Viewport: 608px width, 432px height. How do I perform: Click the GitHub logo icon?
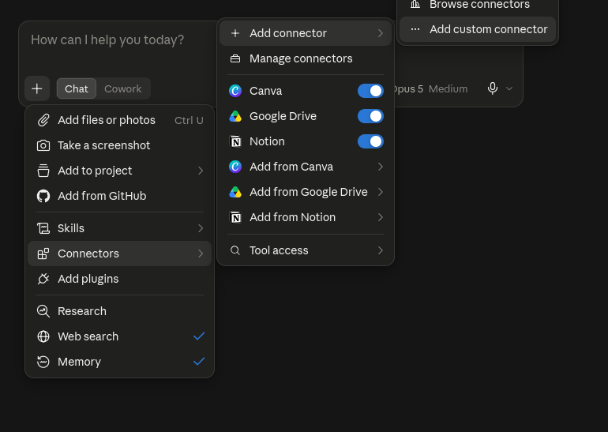(43, 196)
